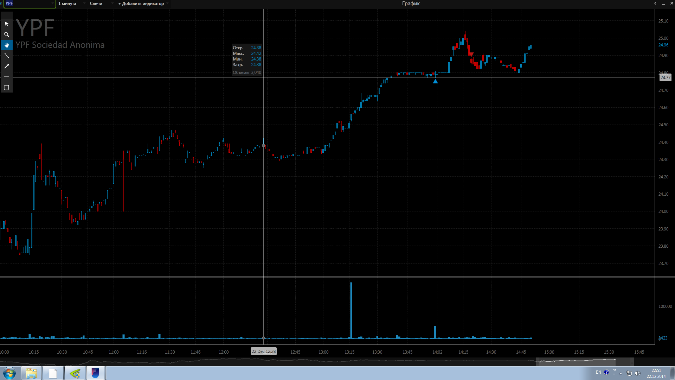
Task: Click the drawing toolbar grip handle
Action: (6, 15)
